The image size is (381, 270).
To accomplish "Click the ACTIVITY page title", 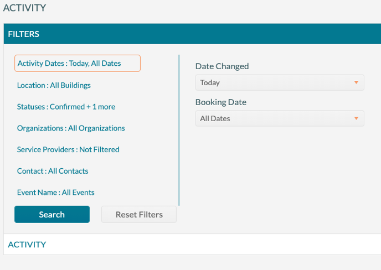I will (x=24, y=8).
